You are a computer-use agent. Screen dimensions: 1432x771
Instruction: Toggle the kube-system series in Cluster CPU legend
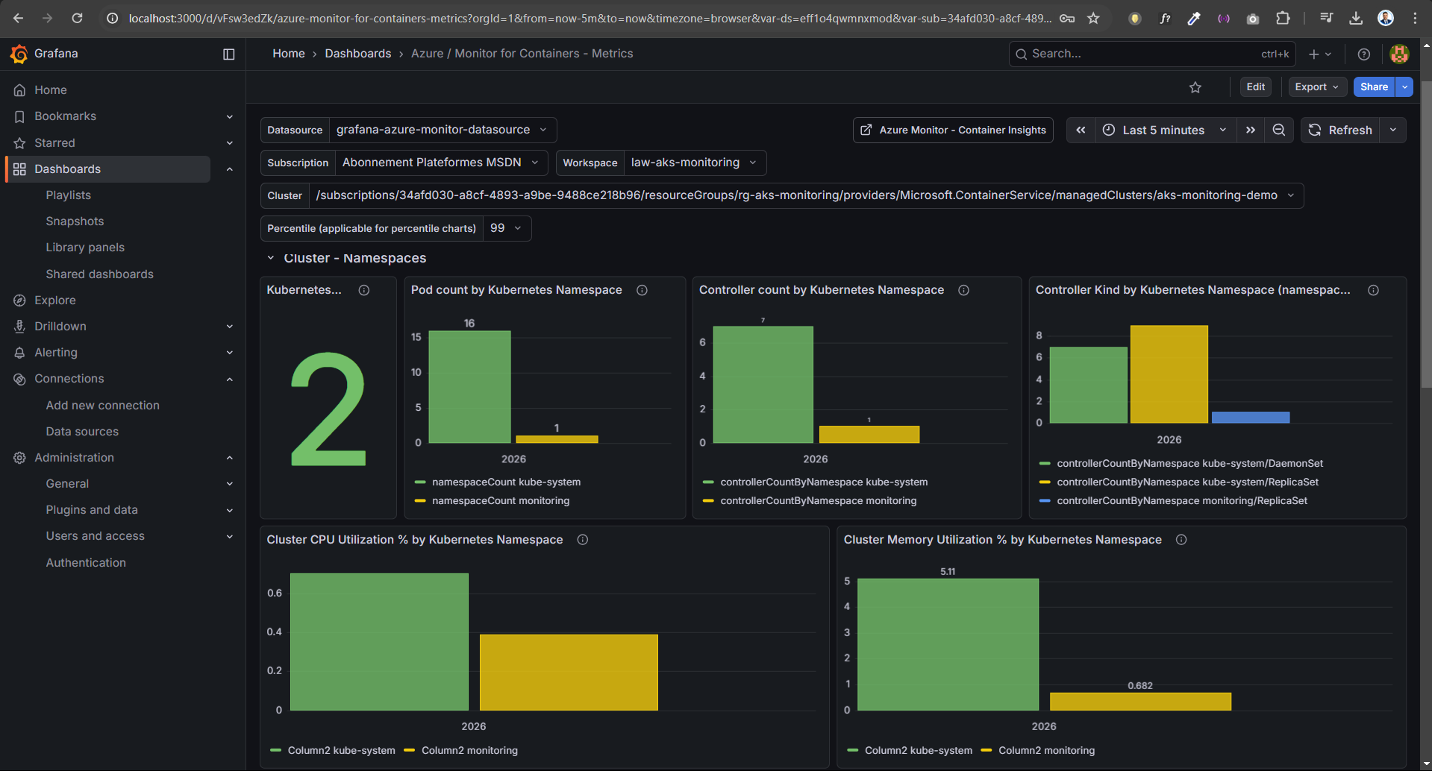click(x=342, y=750)
